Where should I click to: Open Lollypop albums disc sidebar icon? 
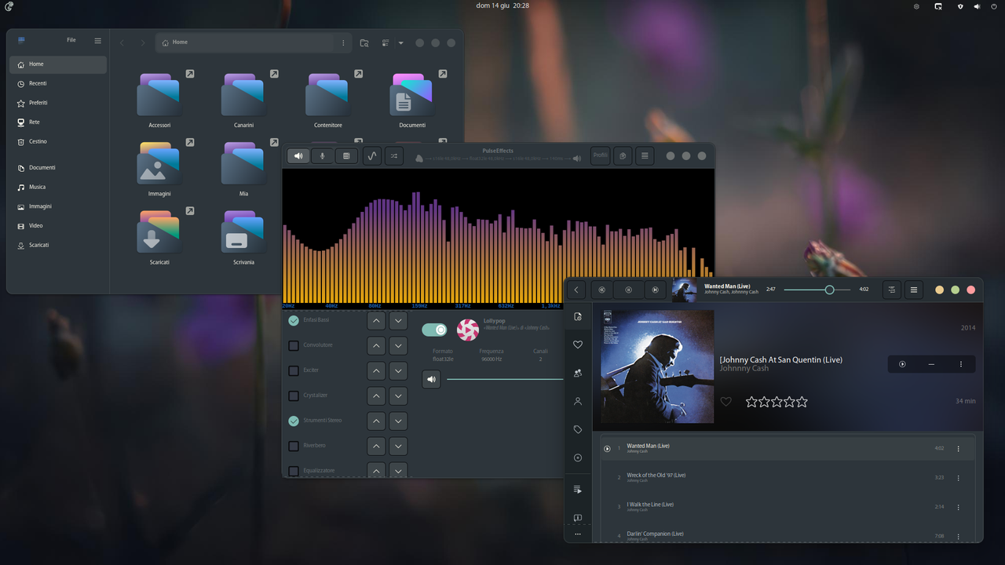[x=578, y=457]
